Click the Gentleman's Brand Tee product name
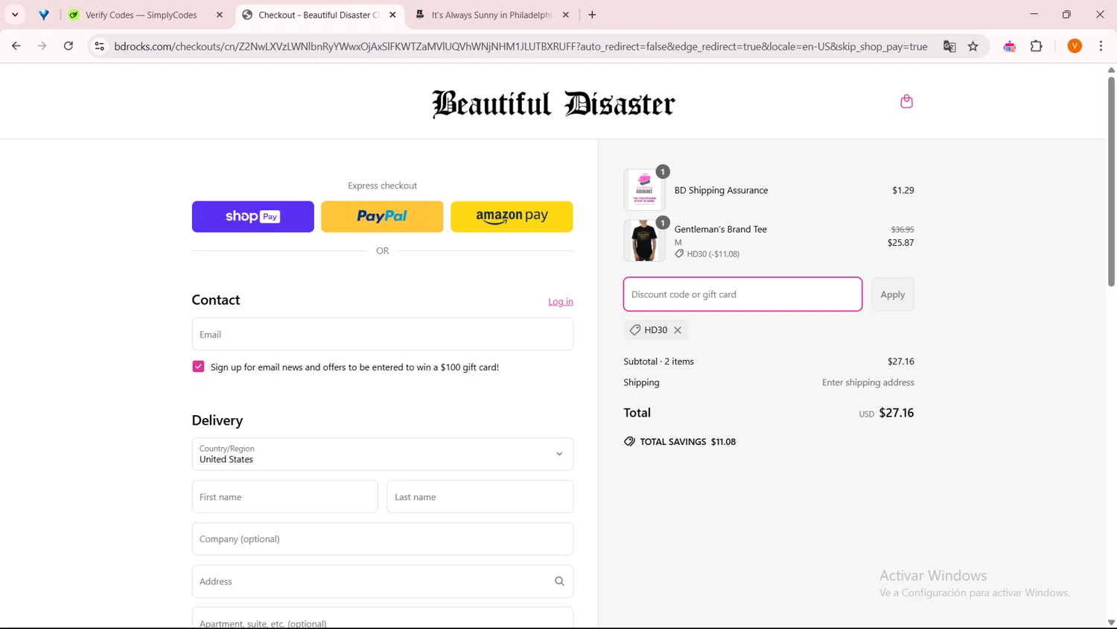 point(720,230)
